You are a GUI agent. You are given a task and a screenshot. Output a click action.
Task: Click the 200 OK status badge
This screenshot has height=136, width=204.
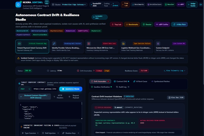[x=28, y=71]
